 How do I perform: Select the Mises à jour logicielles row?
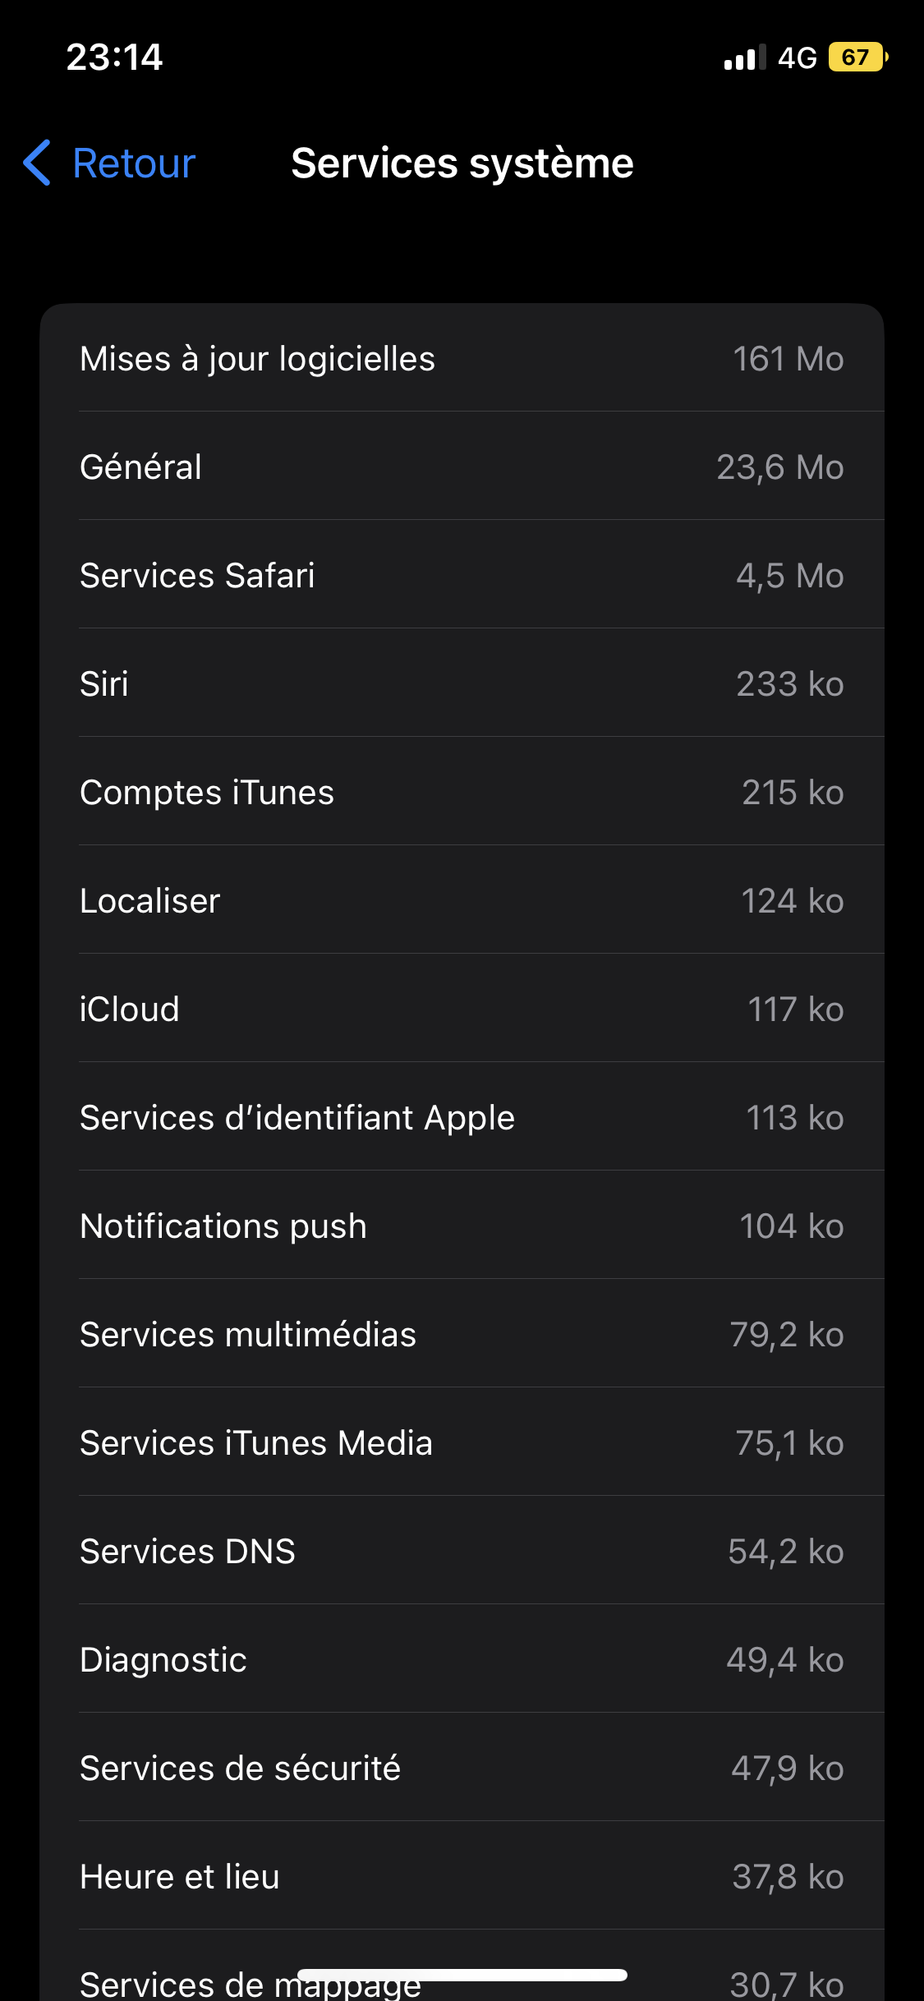point(462,359)
